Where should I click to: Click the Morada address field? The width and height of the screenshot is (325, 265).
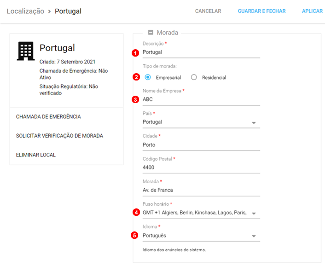point(201,190)
